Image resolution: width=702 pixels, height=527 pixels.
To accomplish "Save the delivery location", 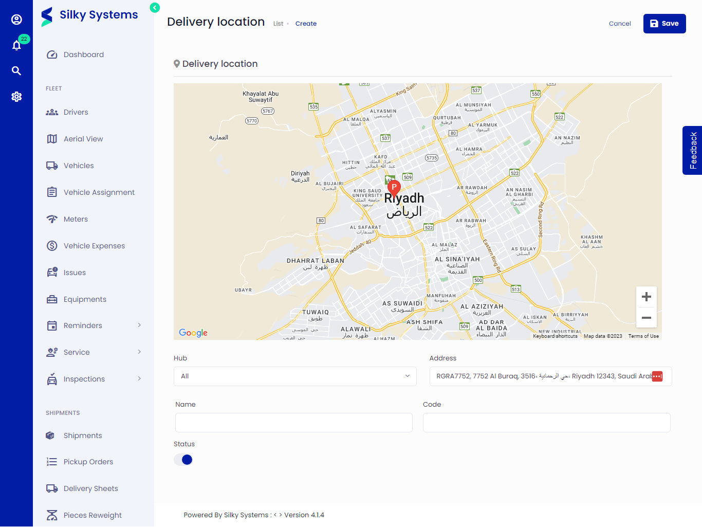I will click(664, 23).
